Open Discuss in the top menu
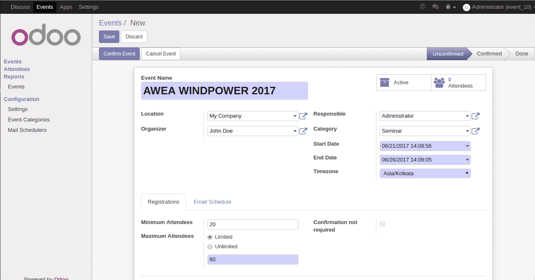The height and width of the screenshot is (280, 535). 20,7
